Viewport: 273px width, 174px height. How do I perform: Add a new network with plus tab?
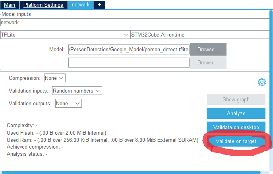pyautogui.click(x=100, y=5)
